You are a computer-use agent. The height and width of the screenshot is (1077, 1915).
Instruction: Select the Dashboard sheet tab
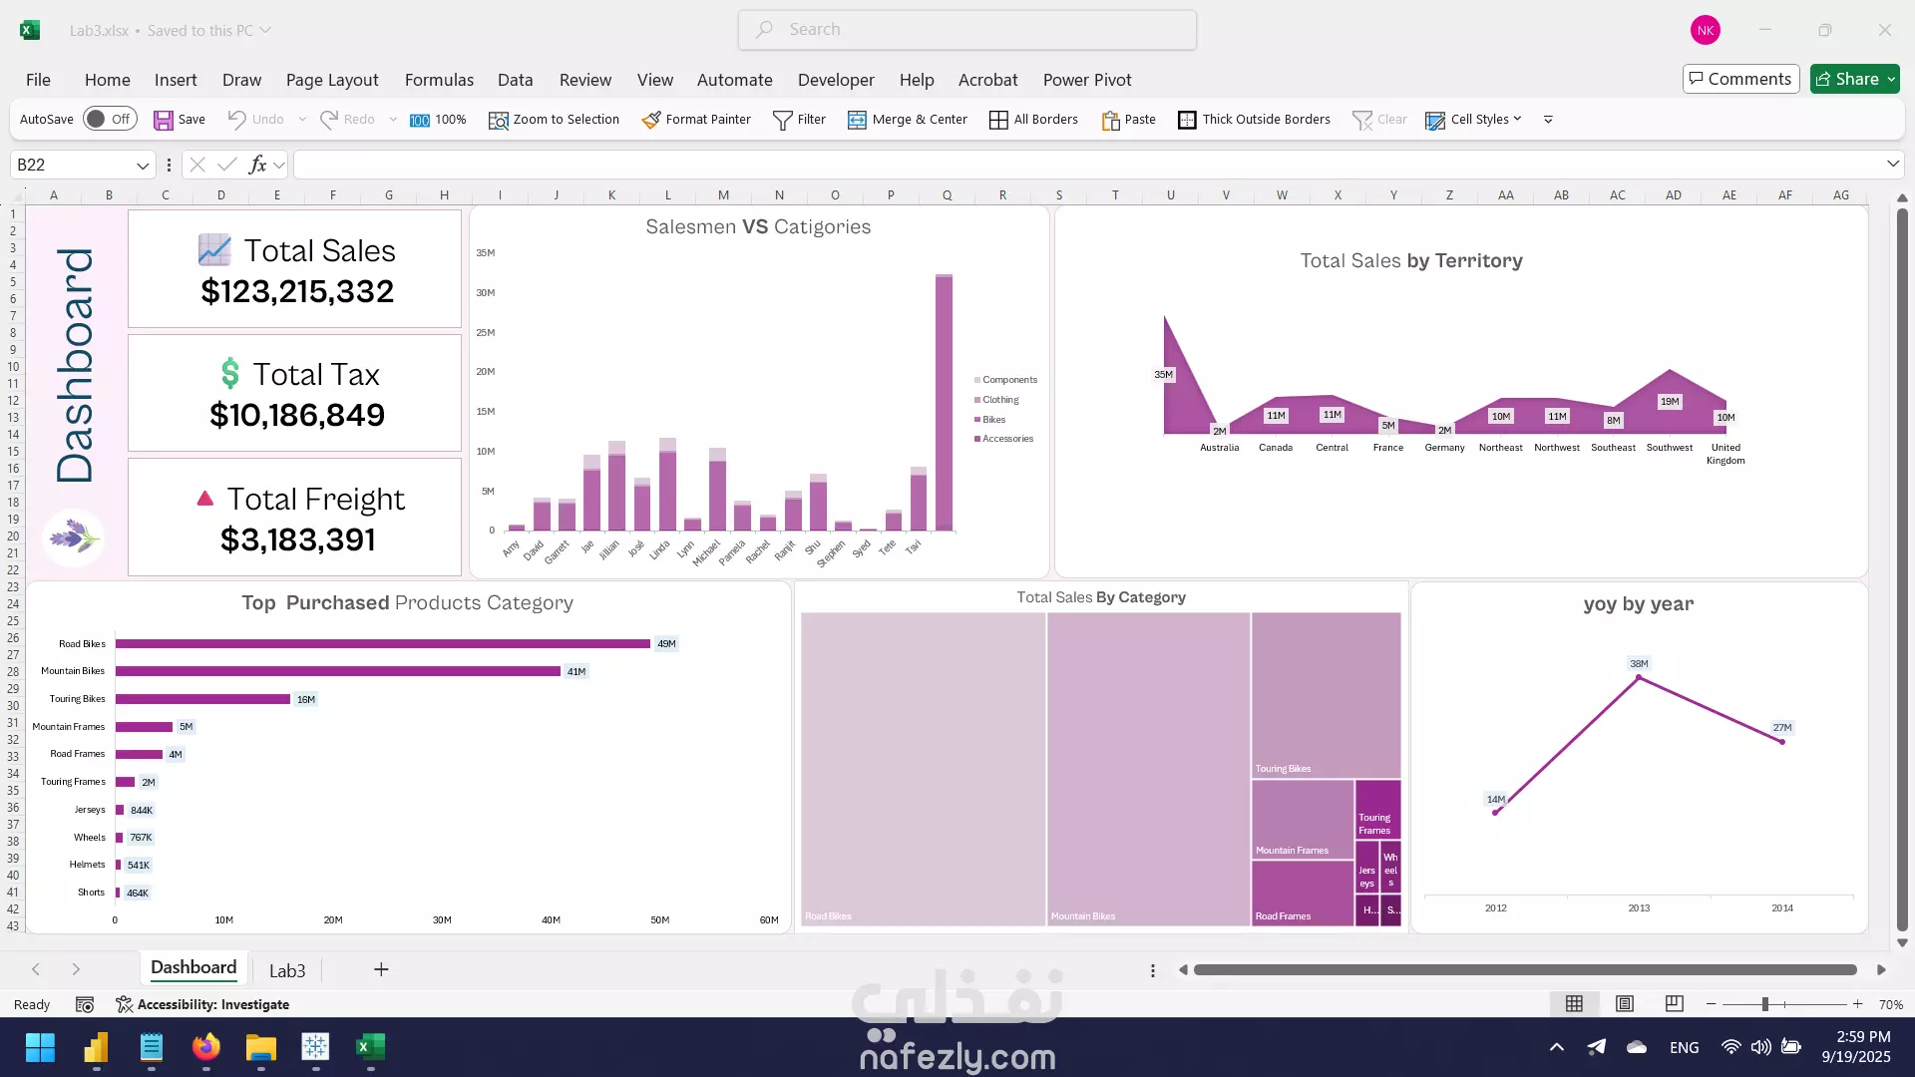(193, 968)
